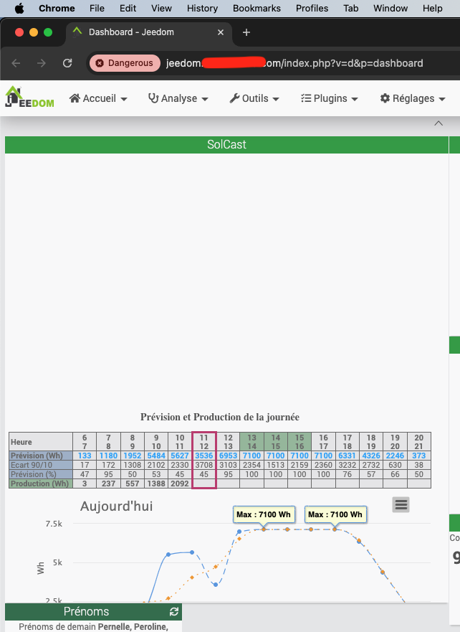
Task: Click the Aujourd'hui chart title
Action: 116,506
